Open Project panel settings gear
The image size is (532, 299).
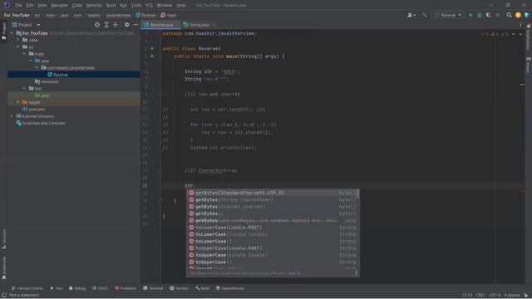coord(126,25)
